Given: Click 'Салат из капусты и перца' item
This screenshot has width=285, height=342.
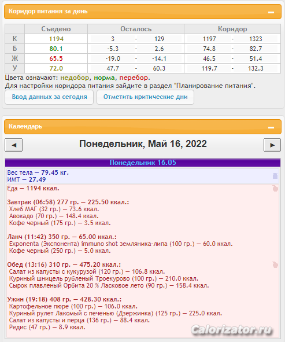Looking at the screenshot, I should pyautogui.click(x=80, y=321).
